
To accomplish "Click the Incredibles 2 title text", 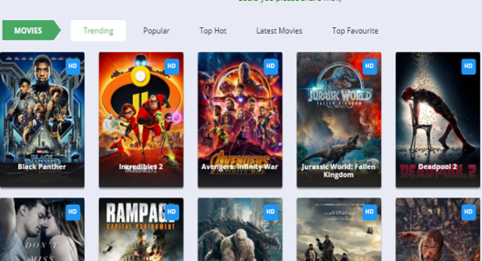I will pos(141,166).
